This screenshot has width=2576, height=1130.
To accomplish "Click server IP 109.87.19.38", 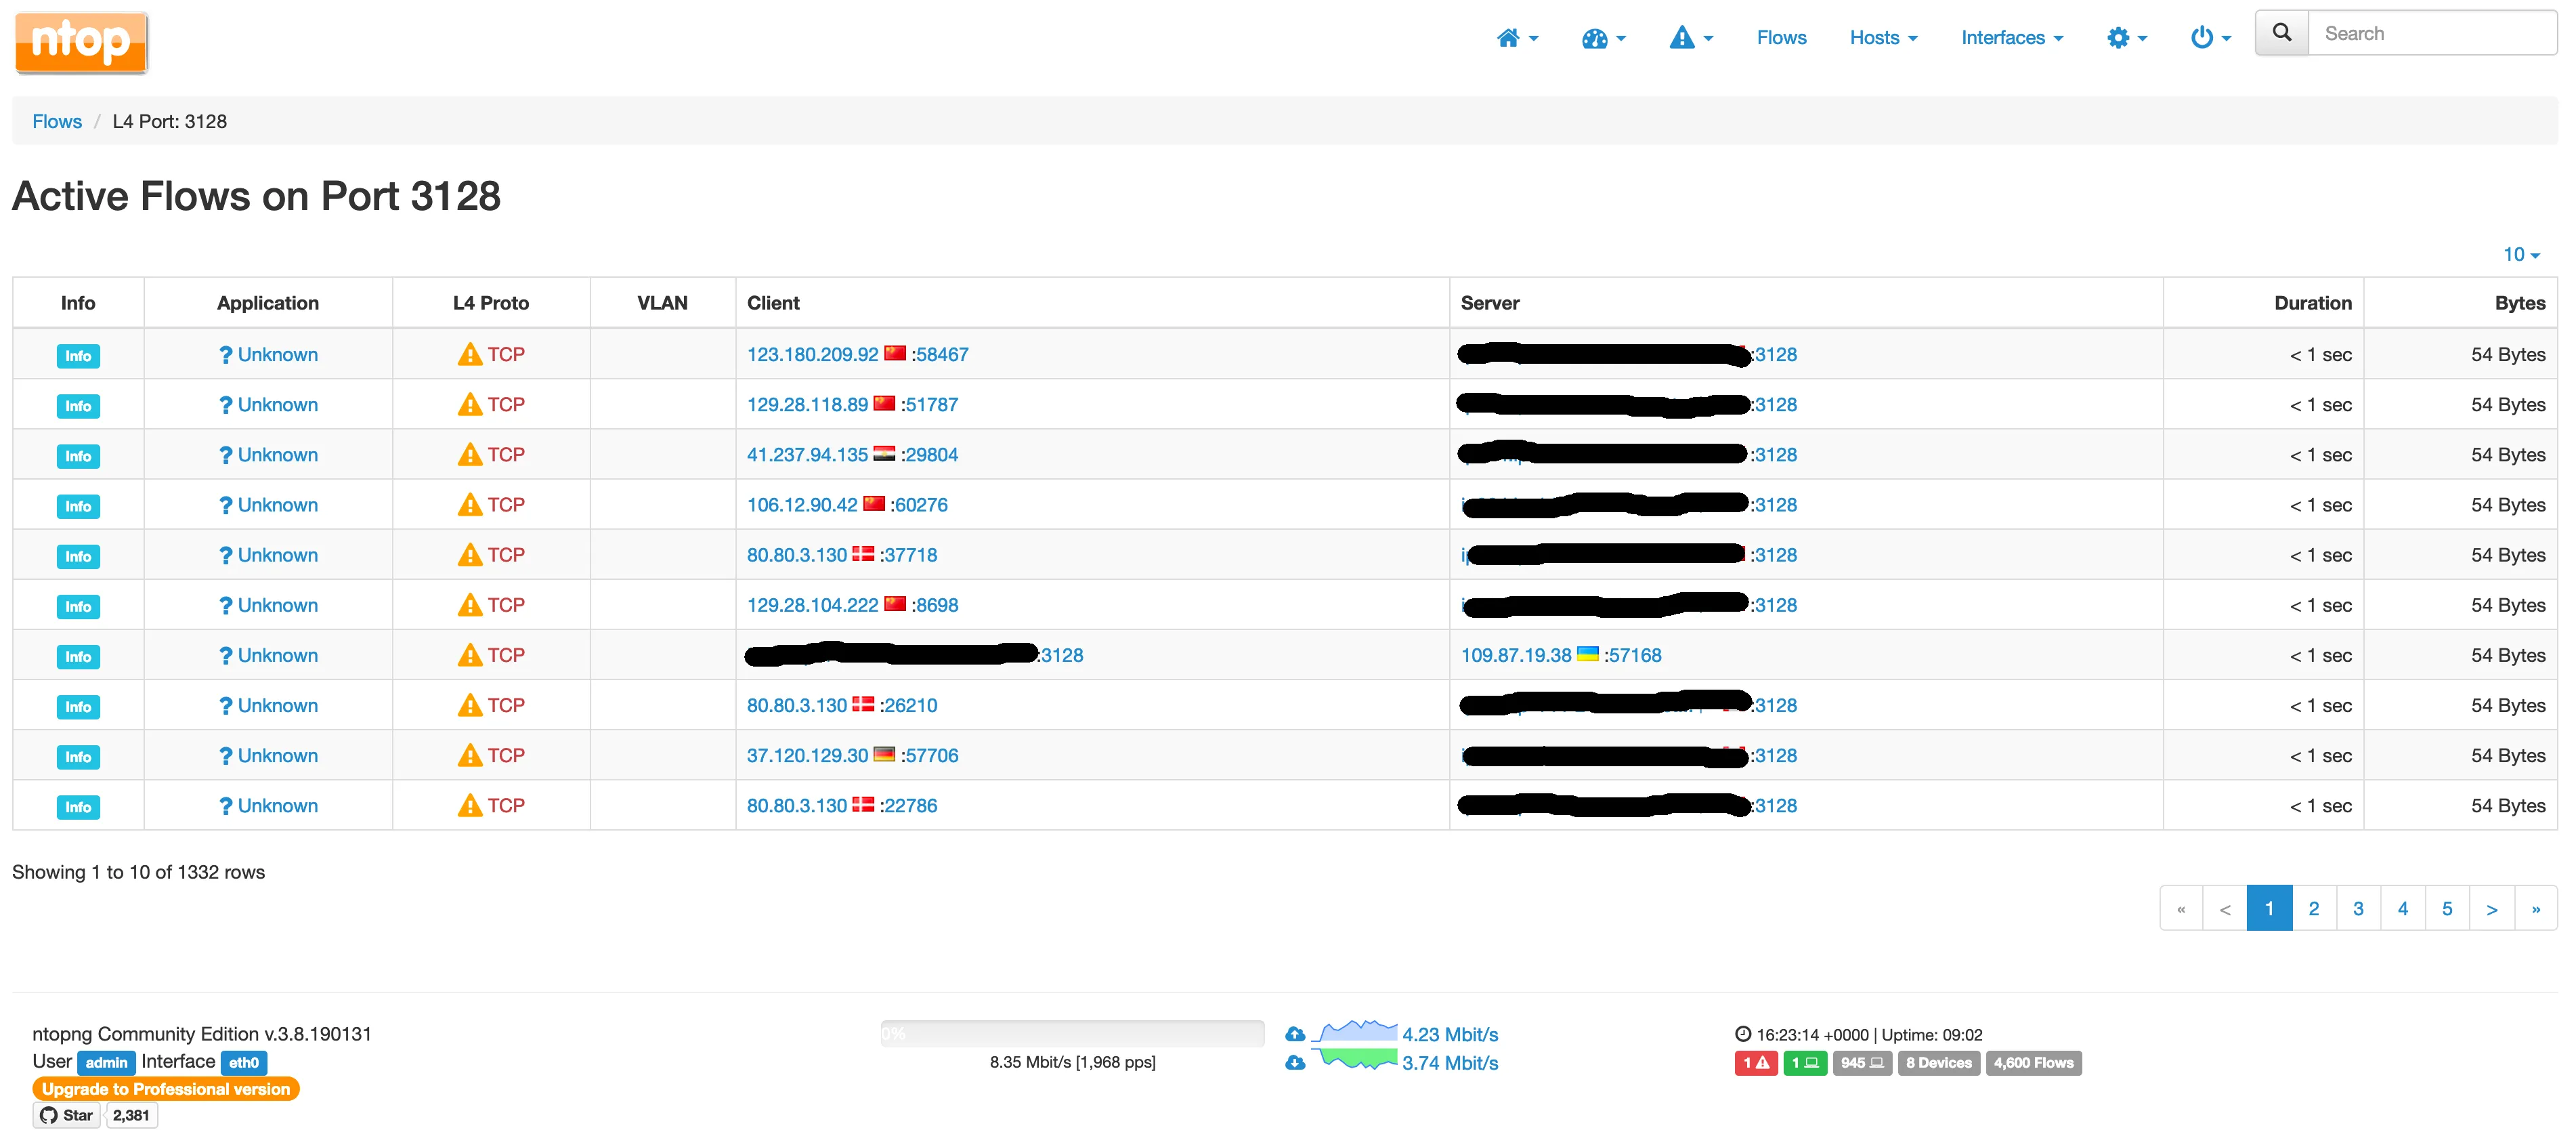I will 1516,655.
